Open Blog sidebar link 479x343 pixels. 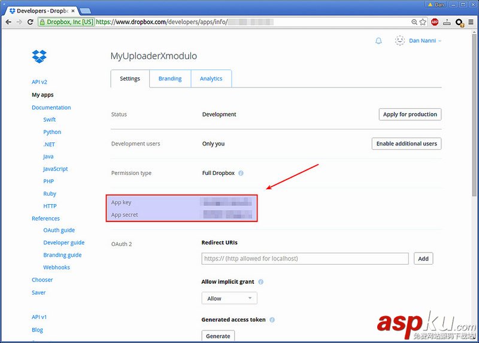pyautogui.click(x=37, y=330)
